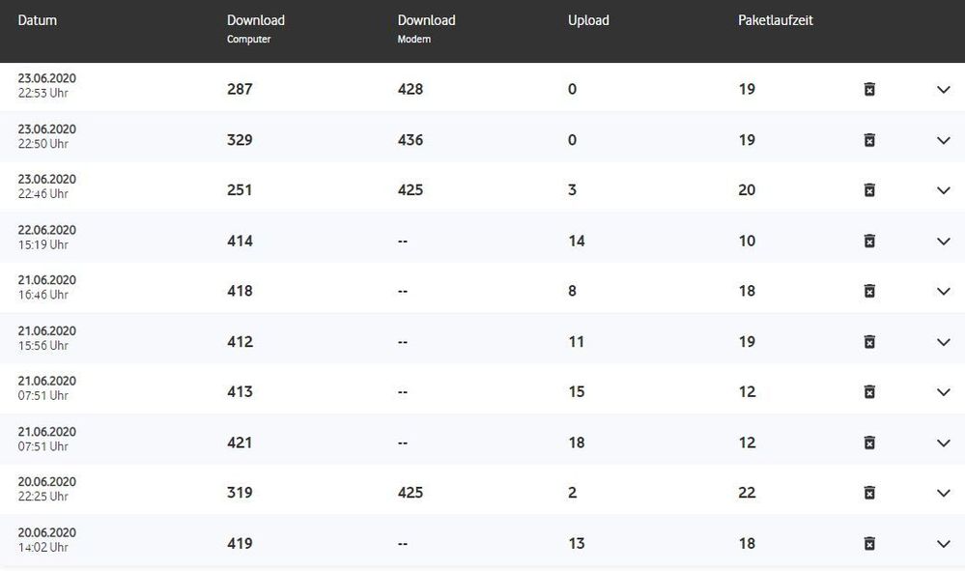Trash the 21.06.2020 15:56 Uhr measurement

pyautogui.click(x=869, y=342)
